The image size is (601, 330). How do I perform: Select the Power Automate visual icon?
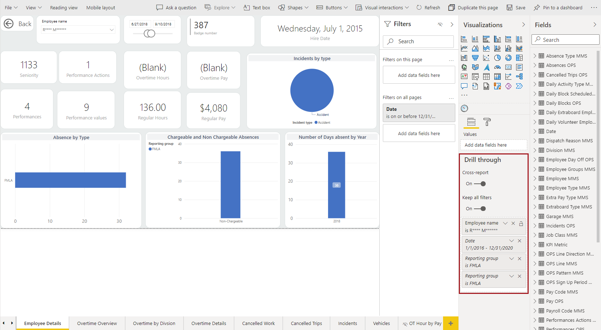[x=519, y=86]
